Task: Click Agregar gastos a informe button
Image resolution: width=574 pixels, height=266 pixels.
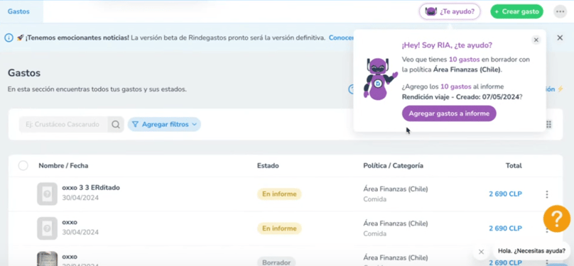Action: coord(449,113)
